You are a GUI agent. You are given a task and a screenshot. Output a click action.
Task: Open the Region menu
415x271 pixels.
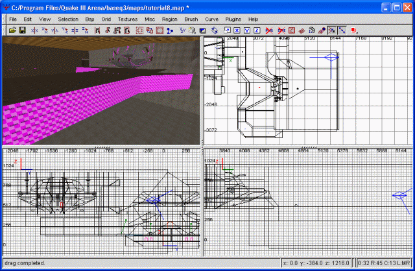[x=170, y=19]
